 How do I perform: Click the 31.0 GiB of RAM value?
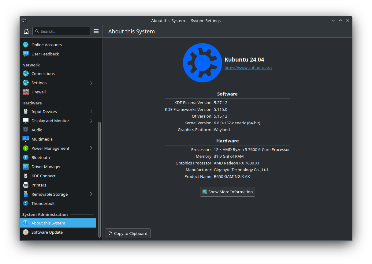pyautogui.click(x=229, y=156)
